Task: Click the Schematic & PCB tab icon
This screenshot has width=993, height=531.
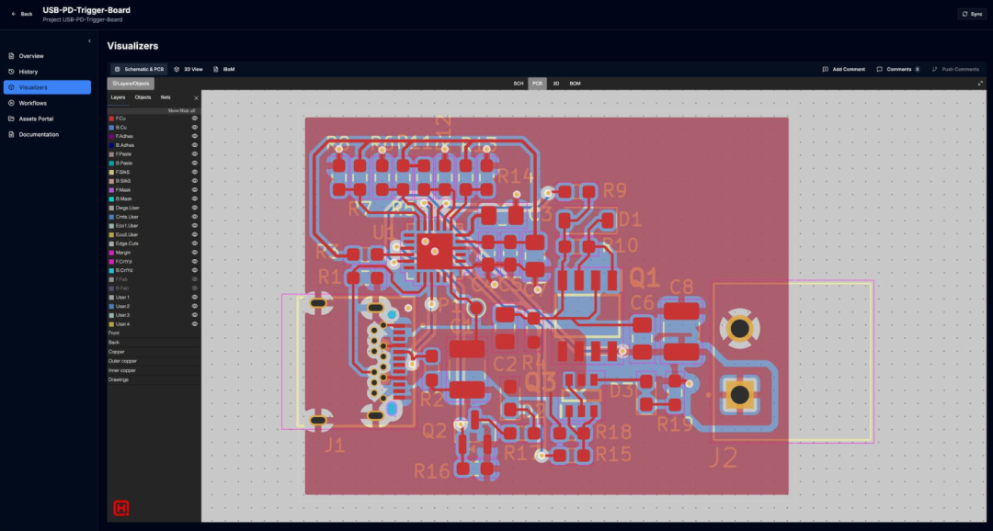Action: click(x=118, y=69)
